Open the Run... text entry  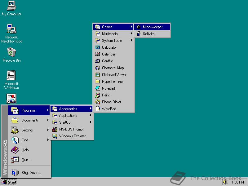click(26, 160)
